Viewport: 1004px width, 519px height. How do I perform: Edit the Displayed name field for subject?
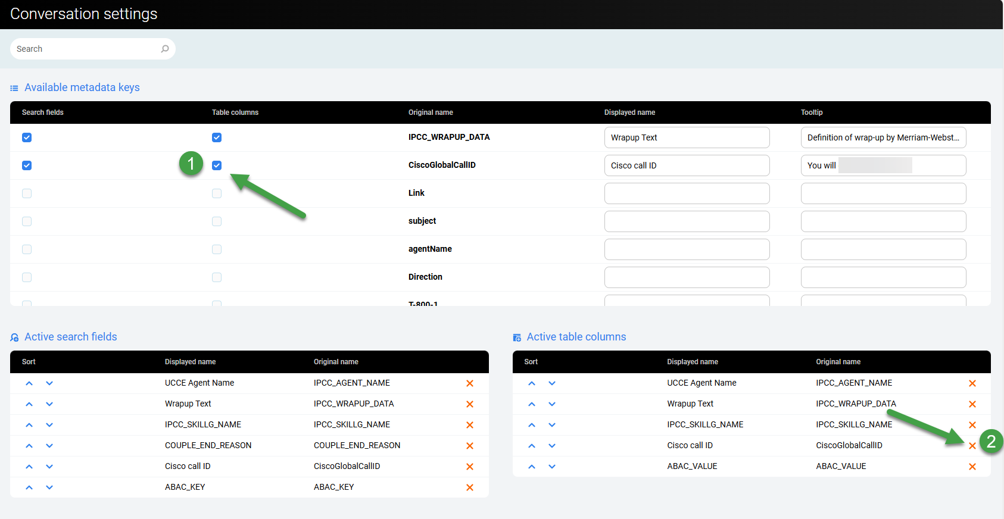687,221
